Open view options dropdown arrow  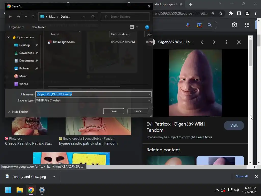[137, 27]
